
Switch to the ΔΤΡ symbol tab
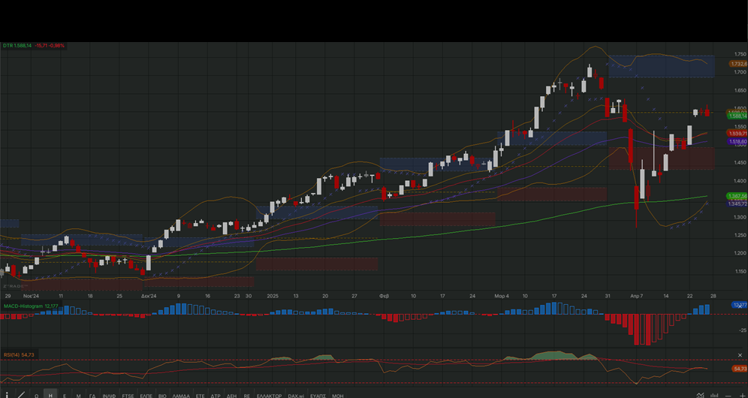pyautogui.click(x=216, y=396)
